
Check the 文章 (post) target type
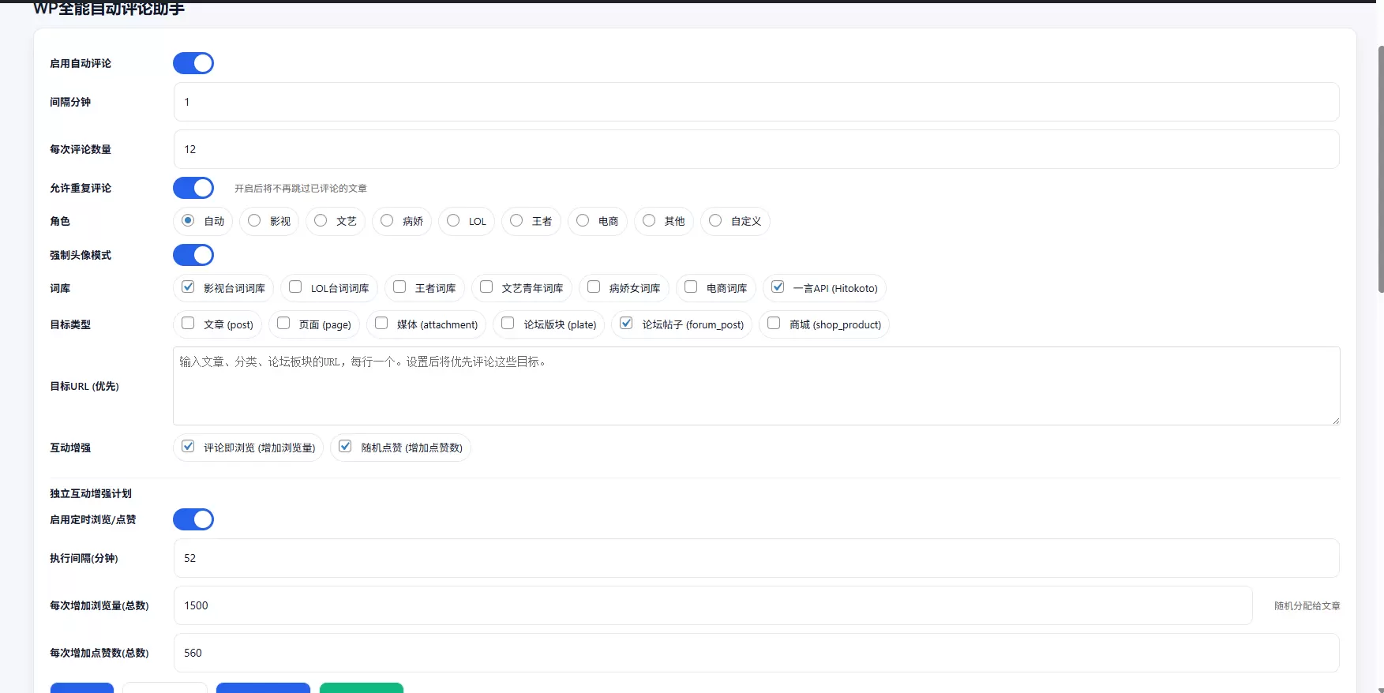pyautogui.click(x=188, y=324)
